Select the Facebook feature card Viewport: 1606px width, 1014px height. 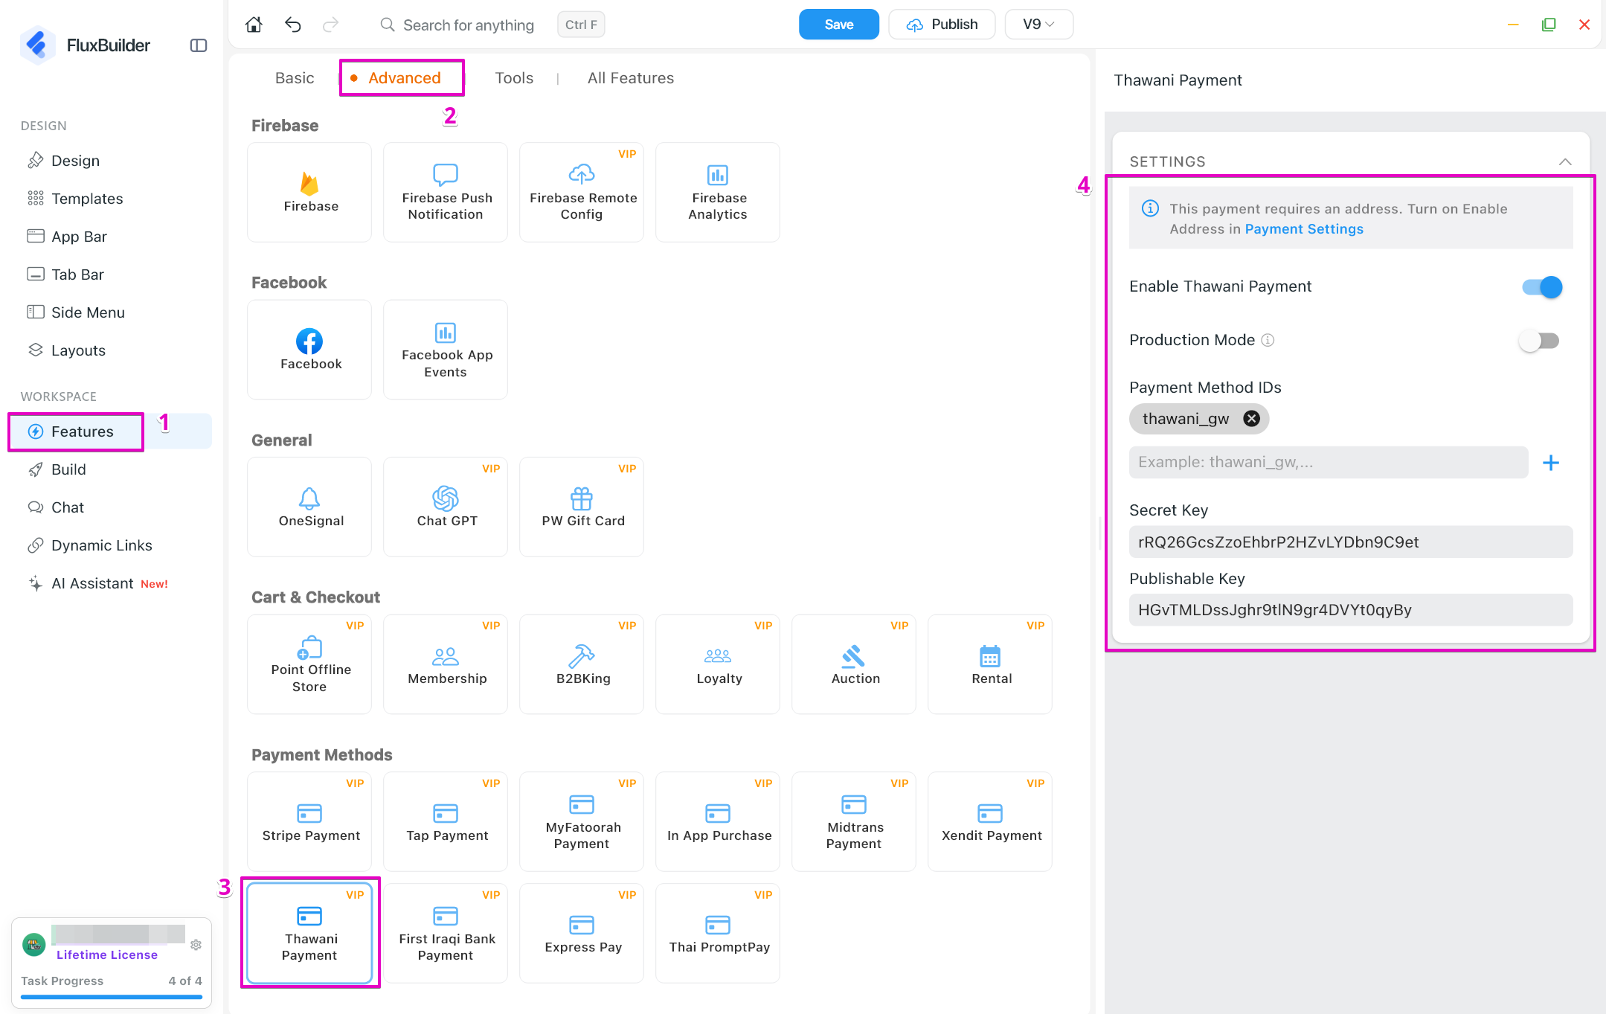tap(309, 350)
